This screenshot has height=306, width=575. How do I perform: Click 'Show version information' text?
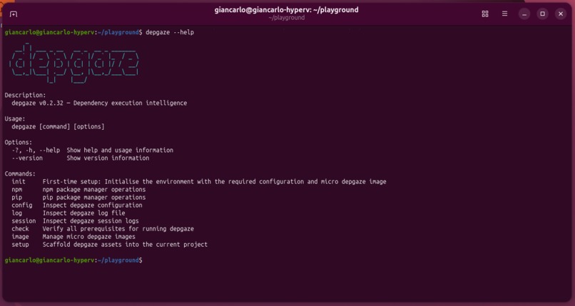[108, 158]
